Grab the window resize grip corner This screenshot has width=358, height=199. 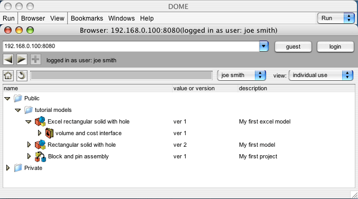354,195
